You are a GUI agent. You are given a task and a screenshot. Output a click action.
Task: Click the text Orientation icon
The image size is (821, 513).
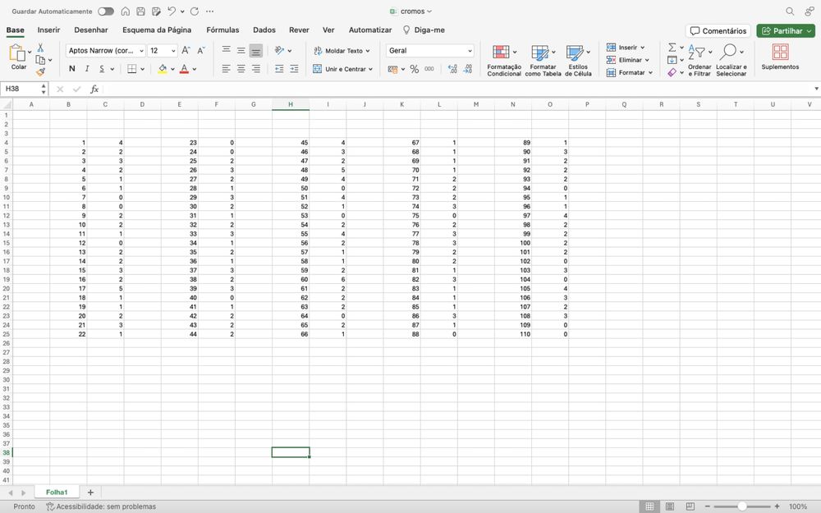pos(279,51)
